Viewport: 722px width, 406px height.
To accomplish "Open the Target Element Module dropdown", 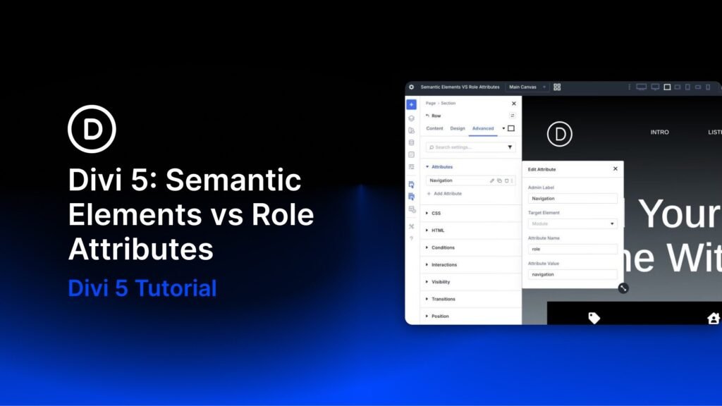I will [x=573, y=223].
